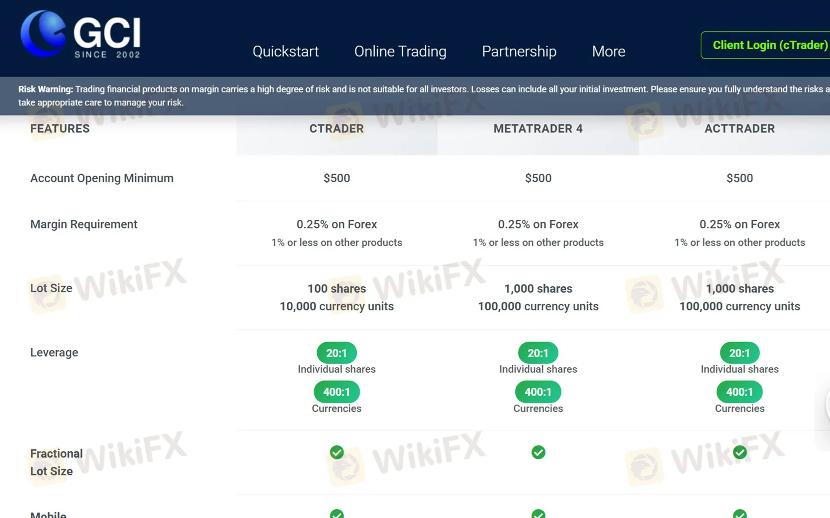This screenshot has height=518, width=830.
Task: Click the Fractional Lot Size row label
Action: point(56,462)
